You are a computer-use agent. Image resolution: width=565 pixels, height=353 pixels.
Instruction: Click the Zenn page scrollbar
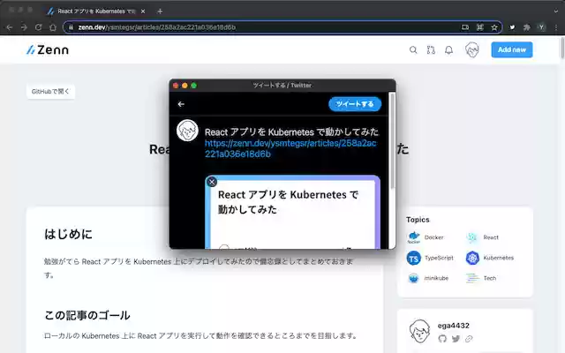[x=562, y=48]
